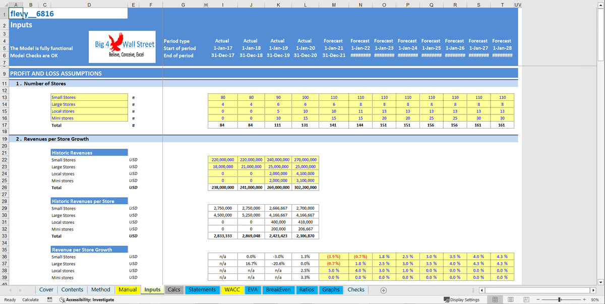This screenshot has width=605, height=304.
Task: Select the Page Layout view icon
Action: [x=511, y=299]
